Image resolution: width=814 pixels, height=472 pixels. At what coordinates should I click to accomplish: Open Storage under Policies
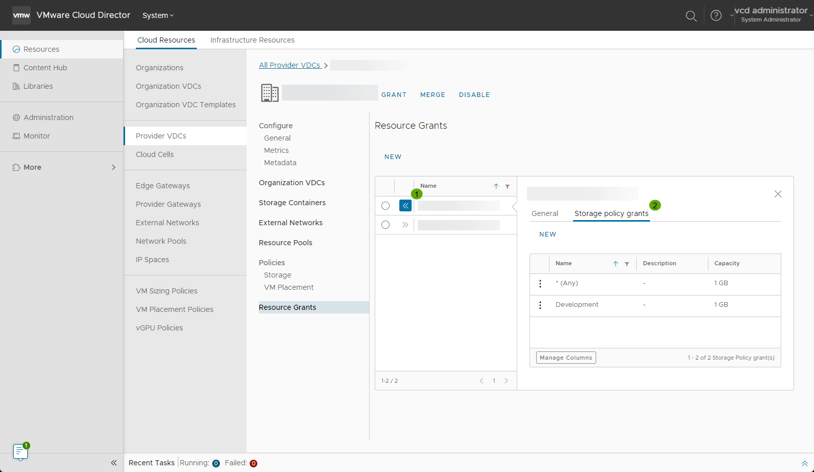click(277, 275)
